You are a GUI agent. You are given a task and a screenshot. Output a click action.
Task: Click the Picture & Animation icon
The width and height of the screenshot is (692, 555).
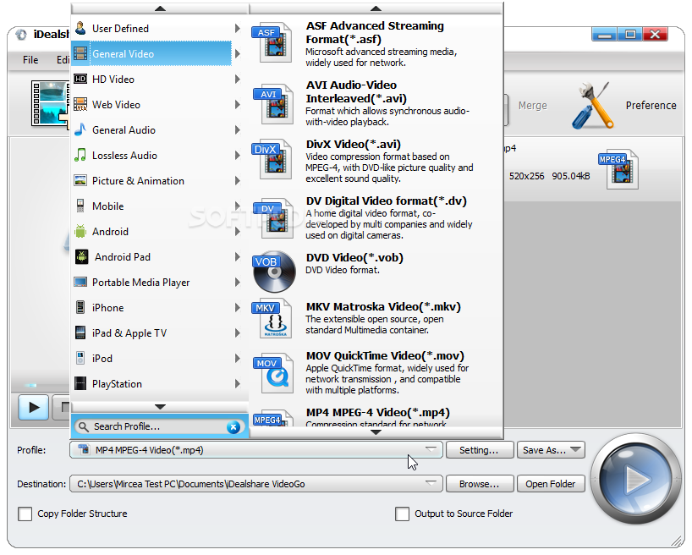coord(80,180)
